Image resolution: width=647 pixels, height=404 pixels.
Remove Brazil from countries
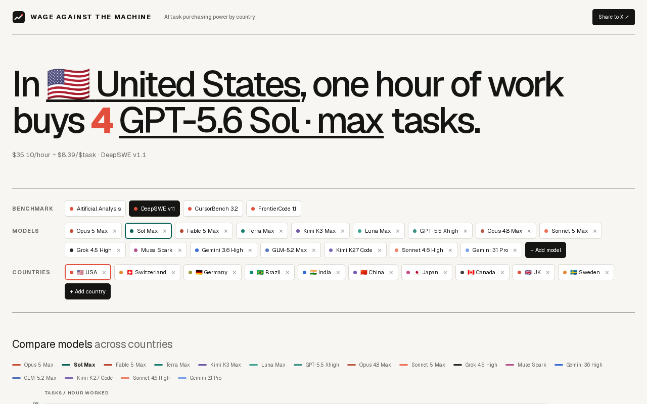288,272
